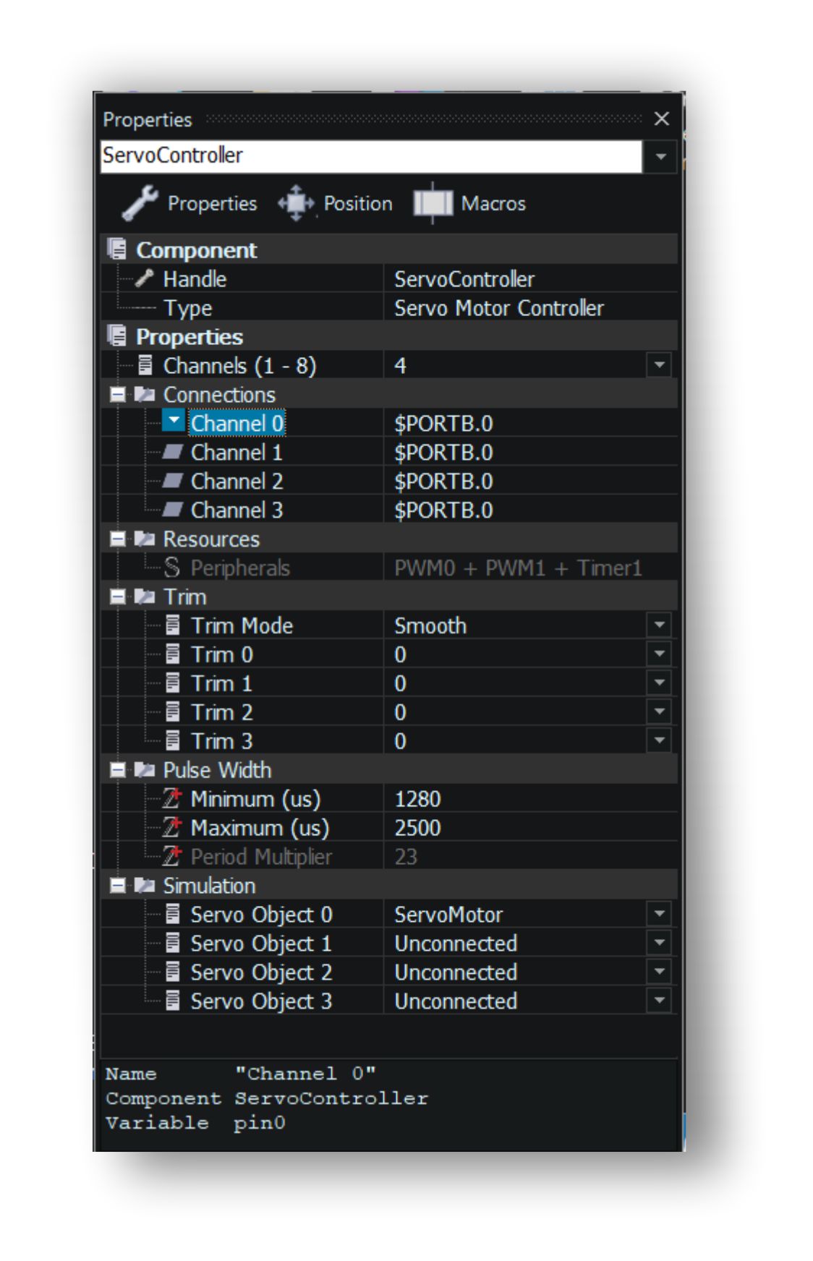This screenshot has height=1261, width=813.
Task: Select the Channel 1 $PORTB.0 value
Action: coord(443,453)
